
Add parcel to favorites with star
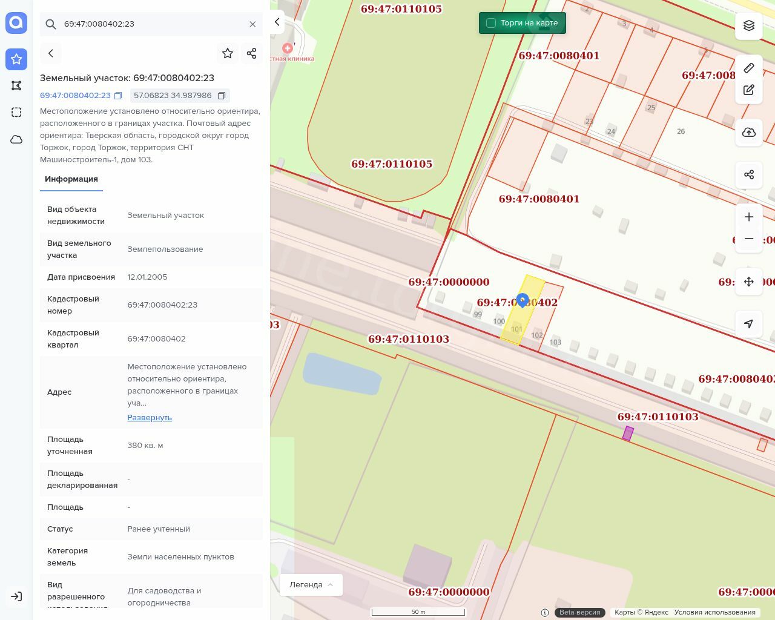(228, 53)
